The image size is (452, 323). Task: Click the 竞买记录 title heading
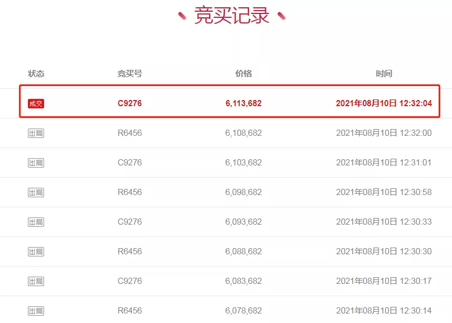coord(232,15)
